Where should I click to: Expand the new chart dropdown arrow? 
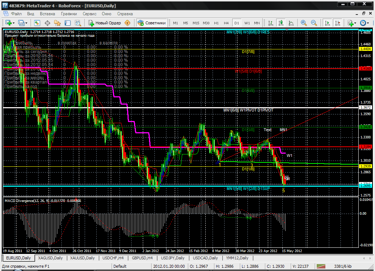point(13,23)
